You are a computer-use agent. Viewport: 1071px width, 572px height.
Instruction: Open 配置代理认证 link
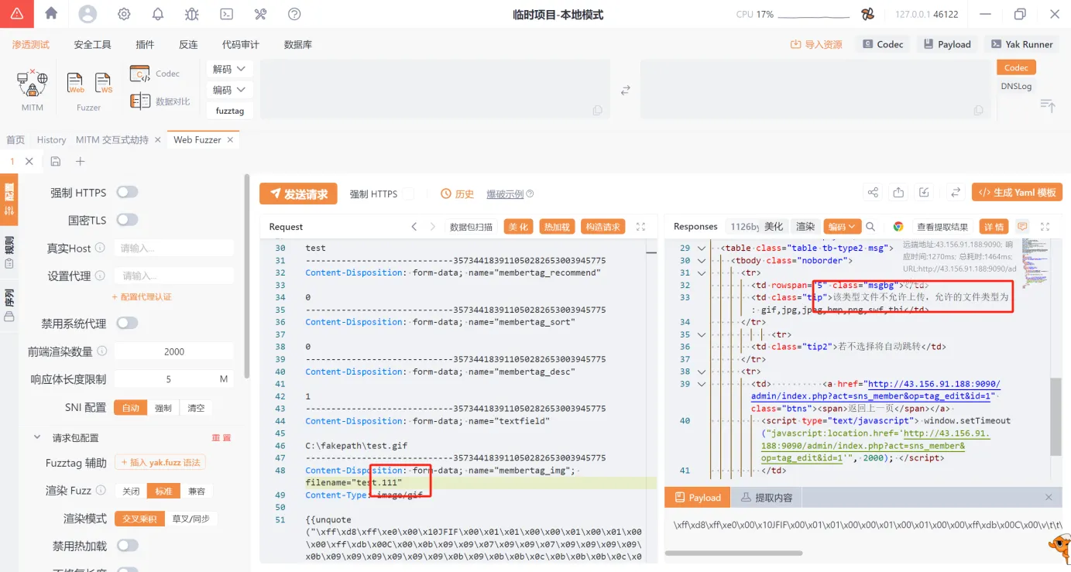[142, 297]
